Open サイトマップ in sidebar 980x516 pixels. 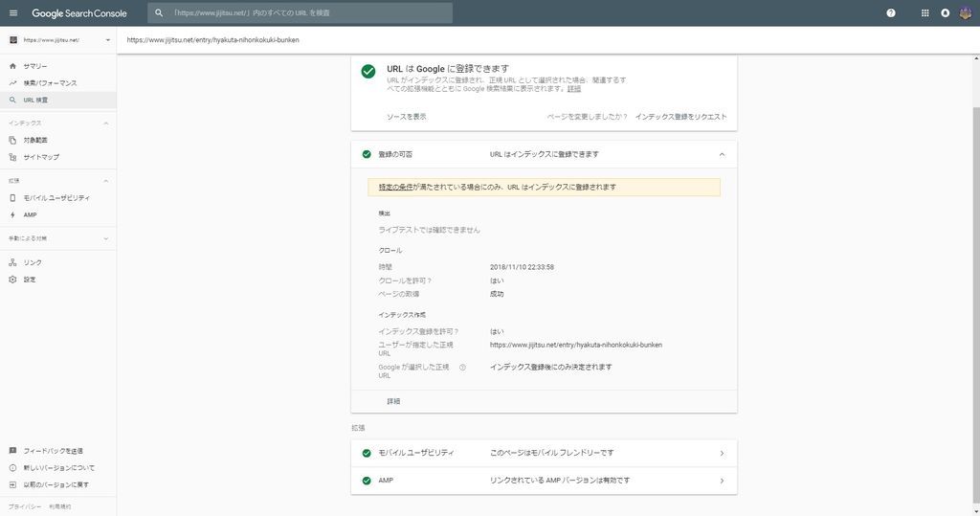41,157
